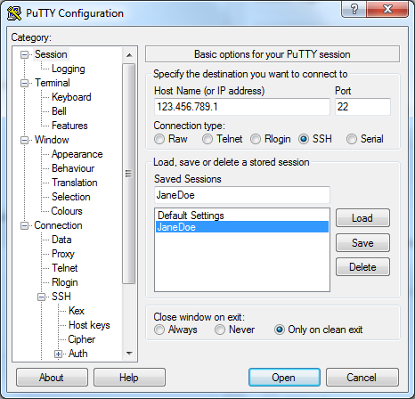Click the Port input field
Viewport: 415px width, 399px height.
pos(362,107)
